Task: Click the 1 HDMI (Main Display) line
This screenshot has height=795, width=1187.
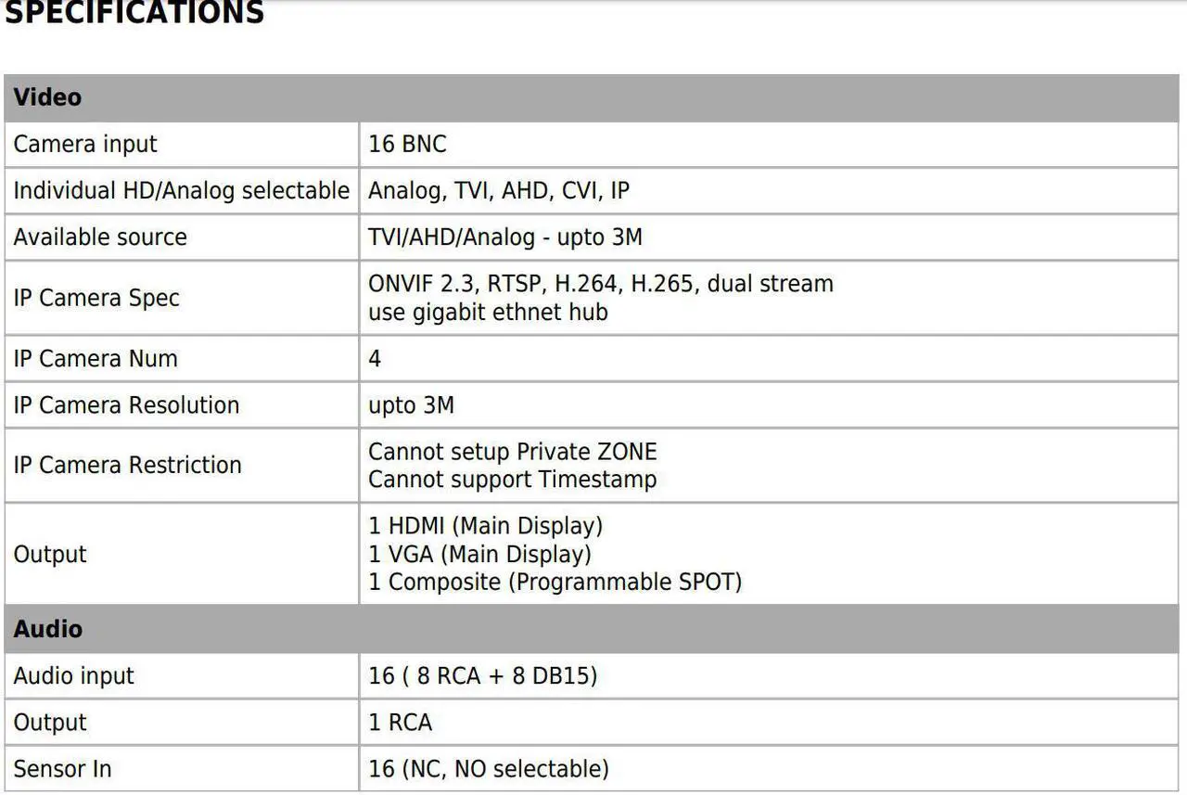Action: 486,526
